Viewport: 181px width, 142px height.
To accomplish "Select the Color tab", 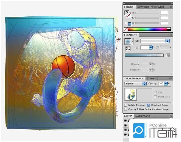I will coord(129,7).
